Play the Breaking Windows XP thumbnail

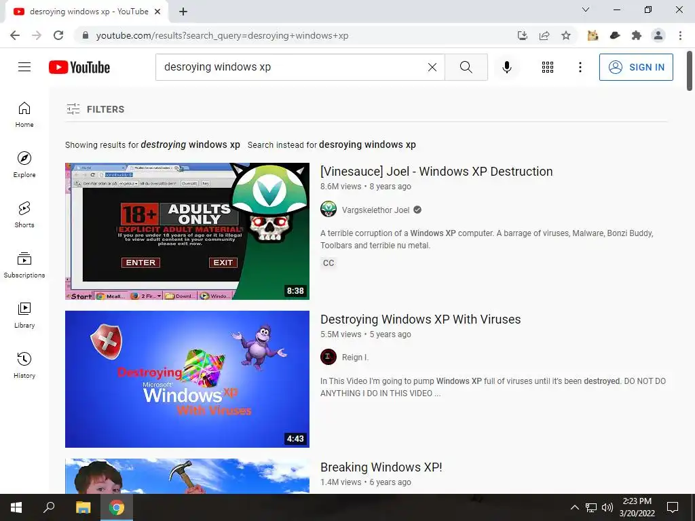click(187, 476)
